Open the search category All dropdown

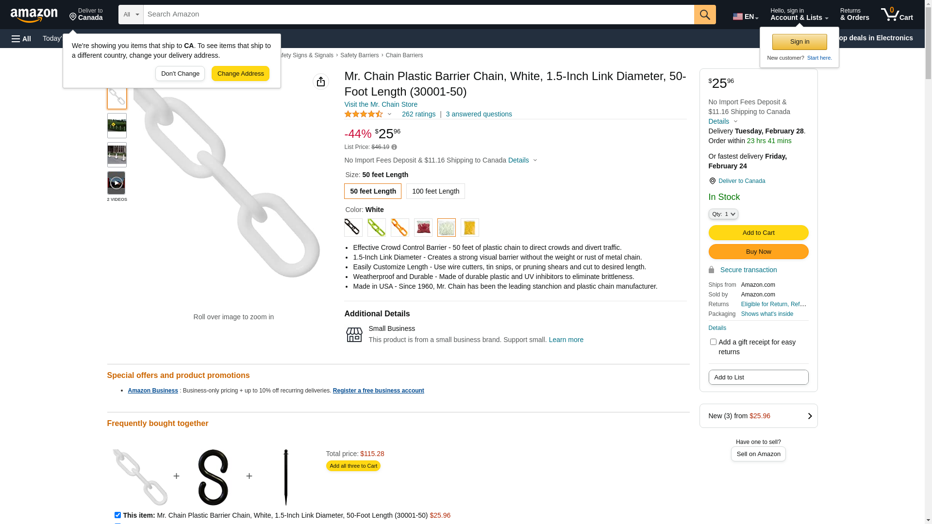point(131,15)
